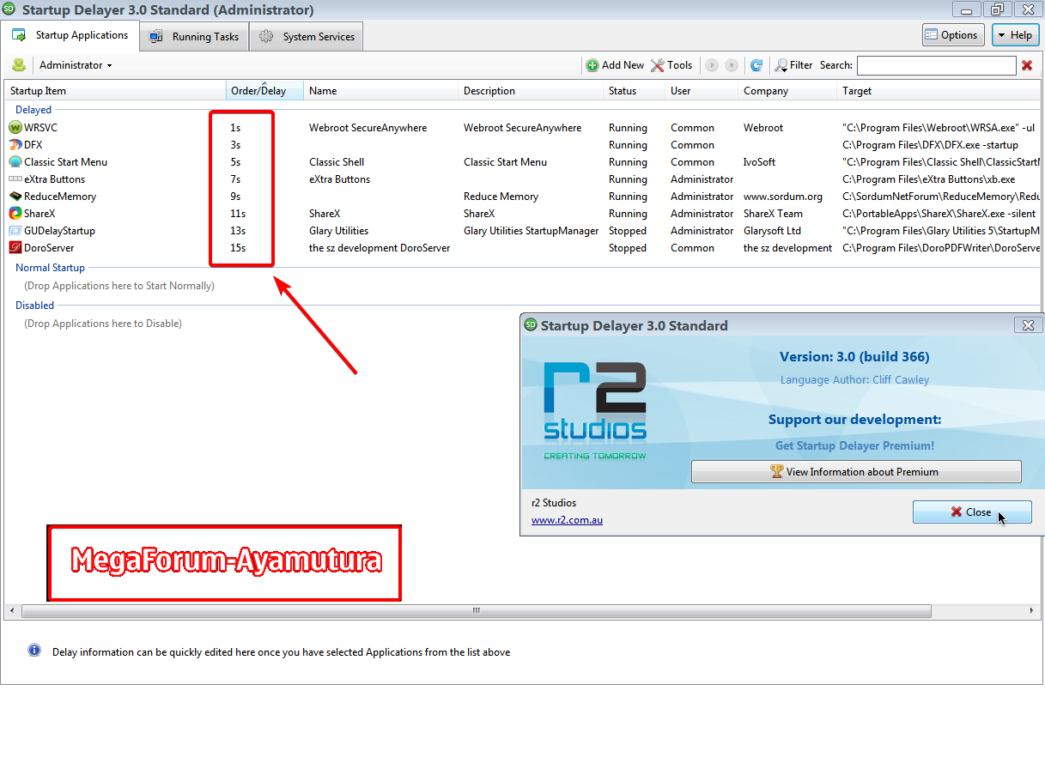
Task: Click the DoroServer item icon
Action: pos(15,248)
